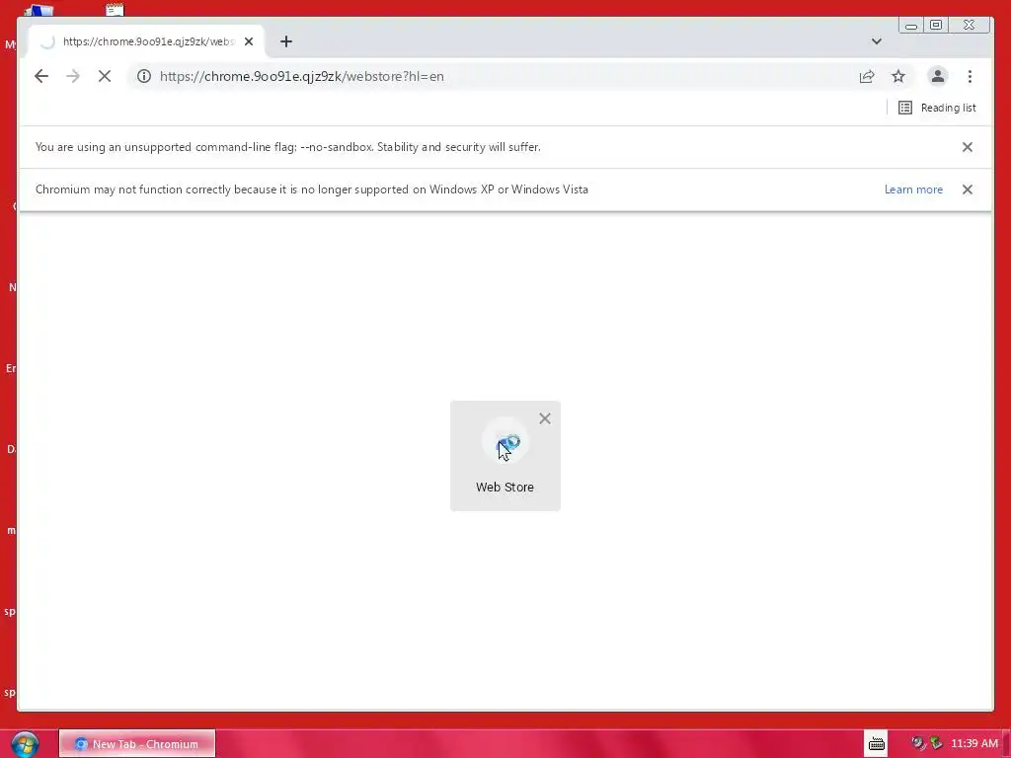Select New Tab - Chromium taskbar button
The height and width of the screenshot is (758, 1011).
(137, 744)
